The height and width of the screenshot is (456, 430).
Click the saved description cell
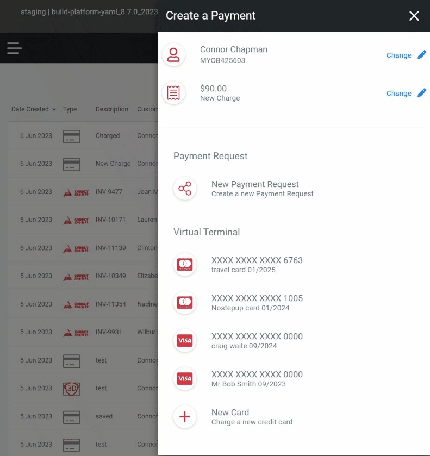pyautogui.click(x=104, y=416)
